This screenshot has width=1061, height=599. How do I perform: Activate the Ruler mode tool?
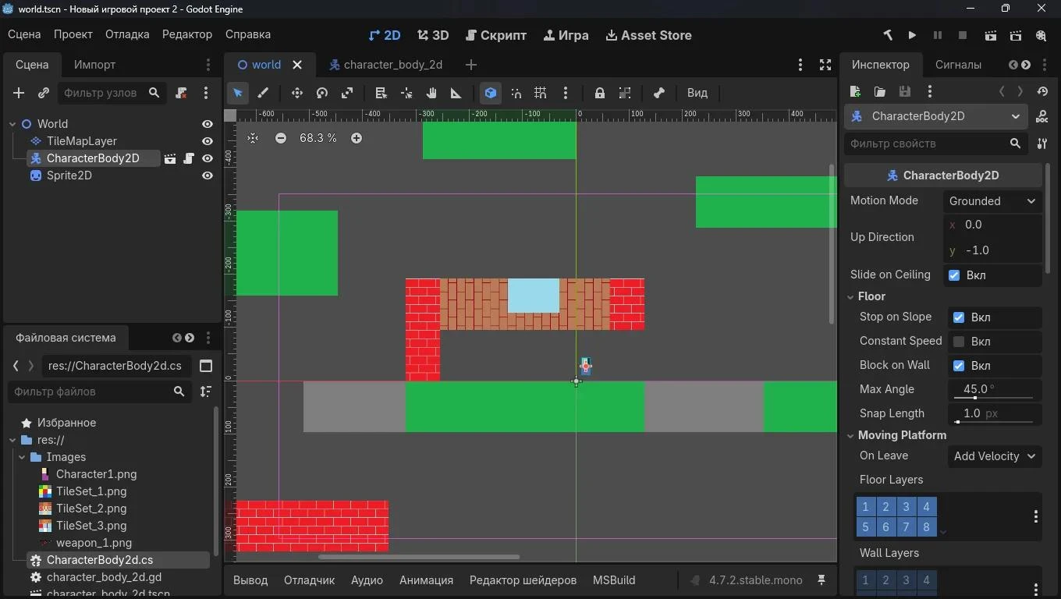coord(456,93)
